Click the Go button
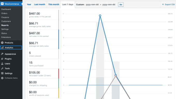 point(121,5)
